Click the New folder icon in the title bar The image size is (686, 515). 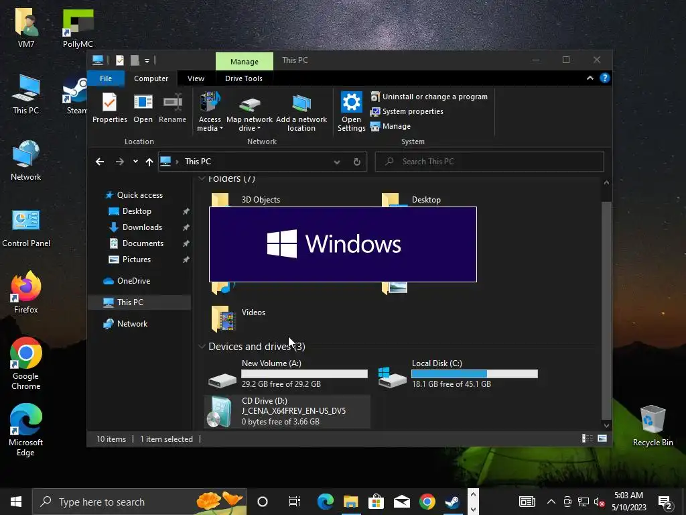134,60
